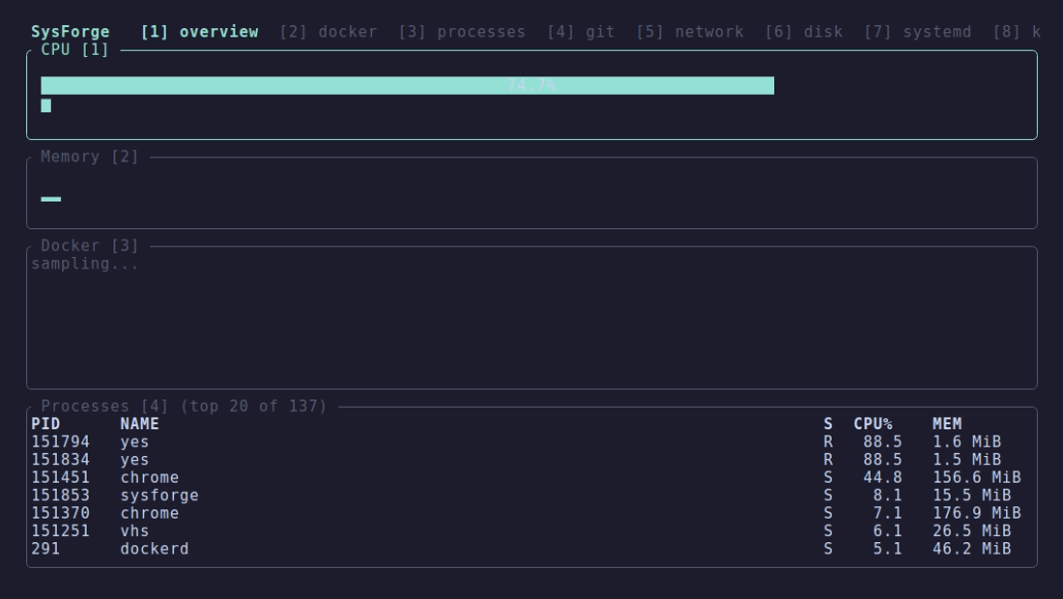Click the 176.9 MiB memory value
This screenshot has width=1063, height=599.
click(976, 513)
